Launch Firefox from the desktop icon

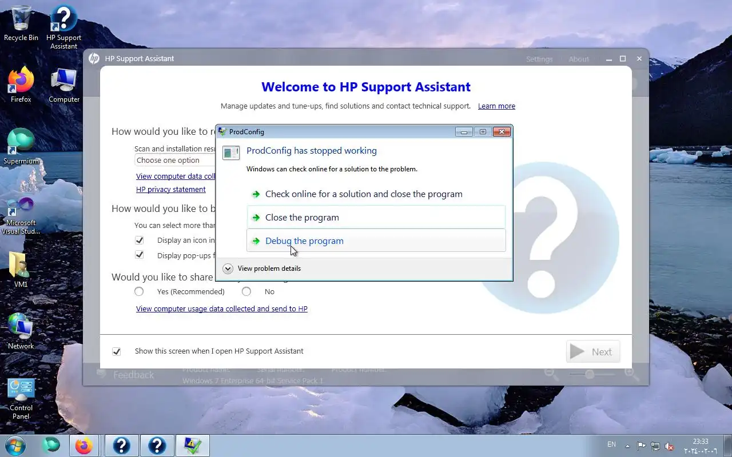coord(21,85)
